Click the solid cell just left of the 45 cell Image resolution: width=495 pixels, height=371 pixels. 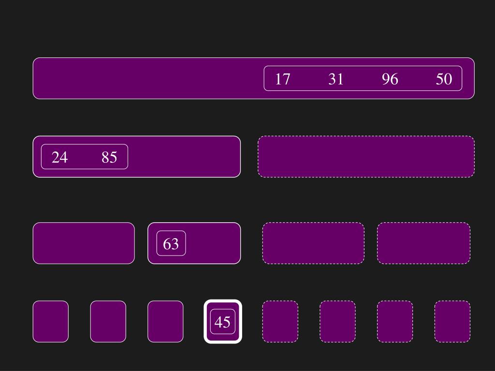coord(165,321)
